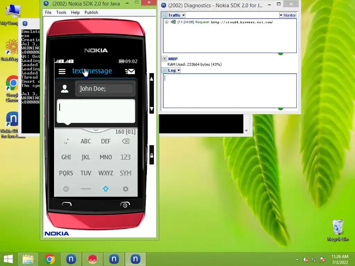Open the red mask app in taskbar
The height and width of the screenshot is (266, 355).
click(93, 259)
